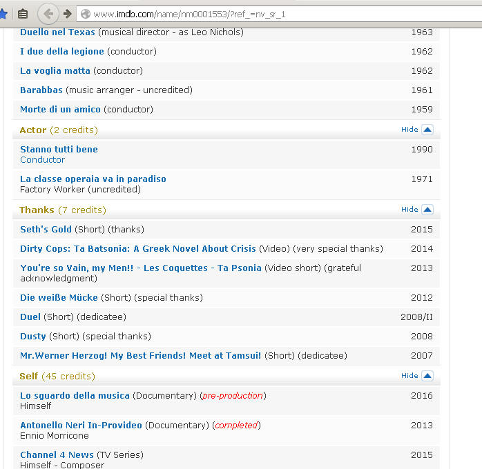482x469 pixels.
Task: Open La voglia matta link
Action: [x=55, y=71]
